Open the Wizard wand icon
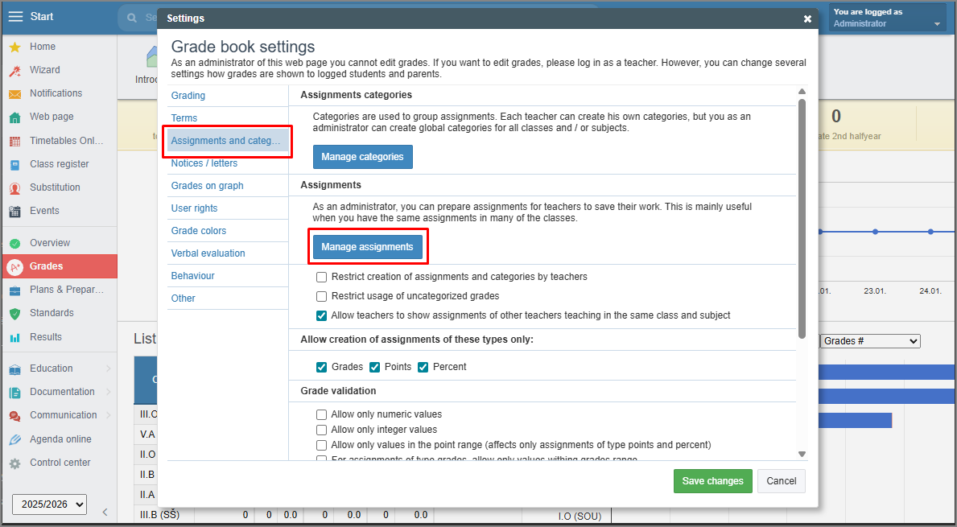Viewport: 957px width, 527px height. 14,71
